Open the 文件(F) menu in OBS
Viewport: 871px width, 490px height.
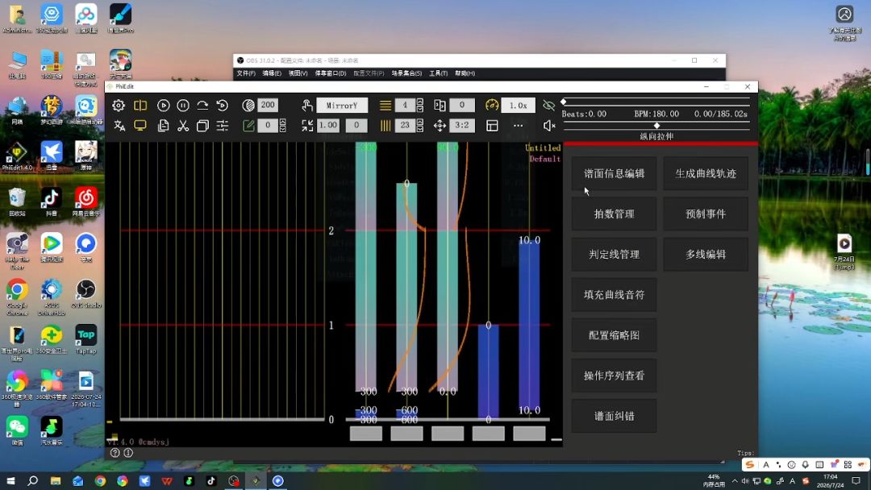point(246,73)
